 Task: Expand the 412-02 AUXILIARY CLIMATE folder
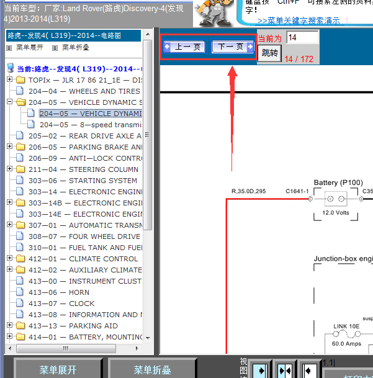[9, 269]
